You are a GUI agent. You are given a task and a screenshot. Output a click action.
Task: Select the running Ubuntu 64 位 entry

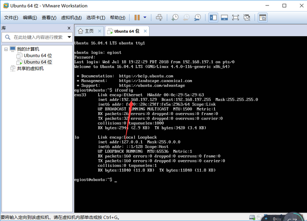pyautogui.click(x=38, y=62)
